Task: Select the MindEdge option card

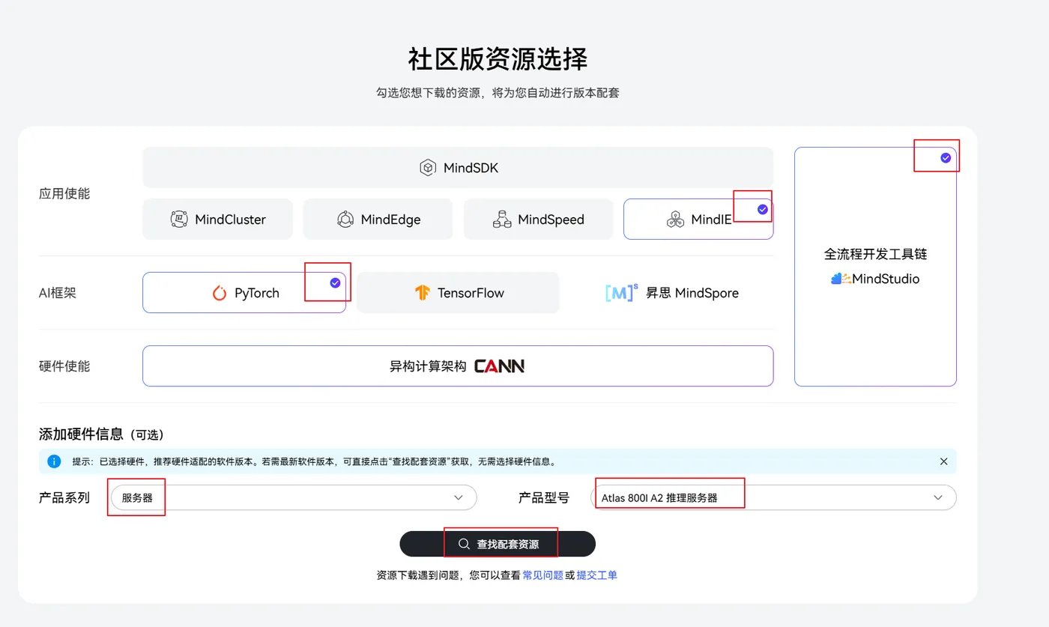Action: click(x=378, y=219)
